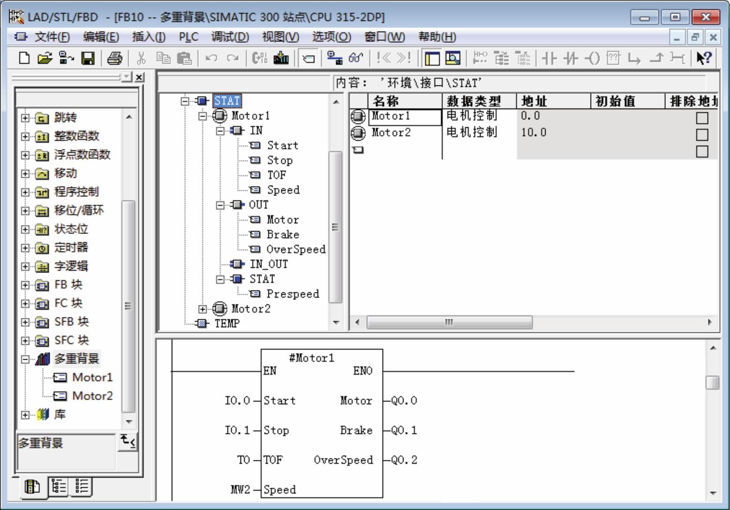
Task: Click the Download to PLC icon
Action: [281, 58]
